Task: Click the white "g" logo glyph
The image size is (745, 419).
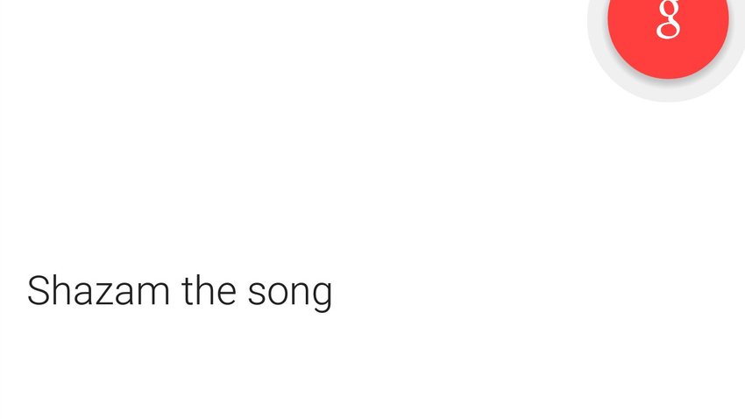Action: pos(668,19)
